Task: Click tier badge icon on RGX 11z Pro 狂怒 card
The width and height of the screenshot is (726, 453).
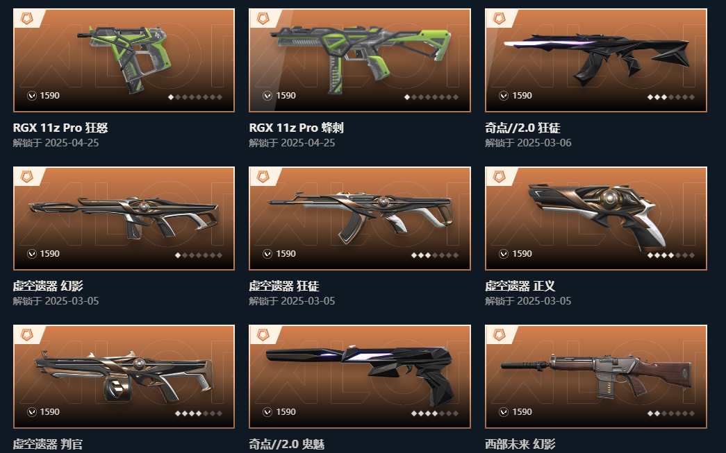Action: [x=27, y=19]
